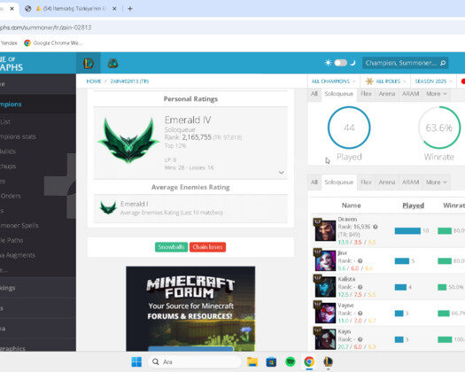
Task: Click the ZAIN#02813 breadcrumb link
Action: coord(129,81)
